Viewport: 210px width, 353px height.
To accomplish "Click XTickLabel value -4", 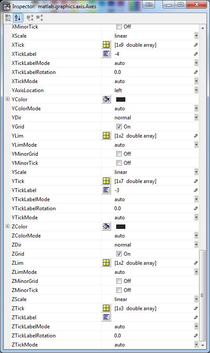I will coord(117,54).
